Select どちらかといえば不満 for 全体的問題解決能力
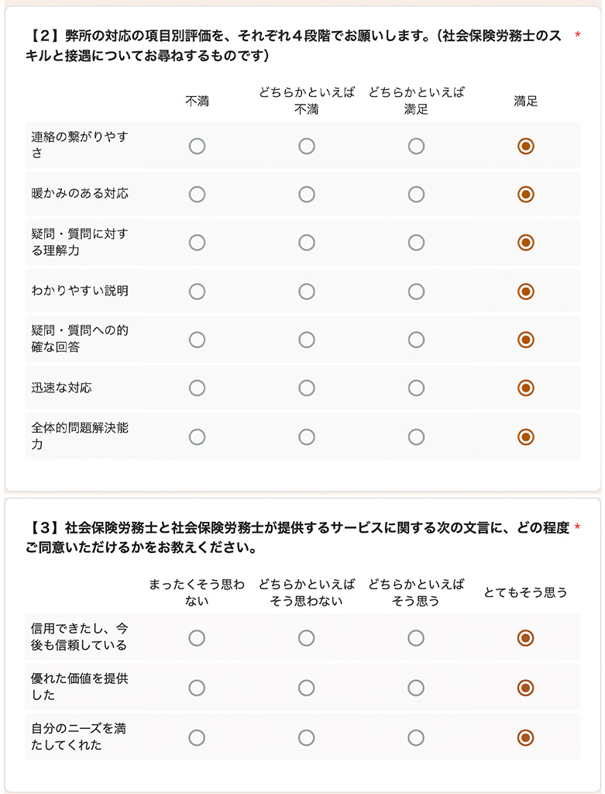 [306, 437]
